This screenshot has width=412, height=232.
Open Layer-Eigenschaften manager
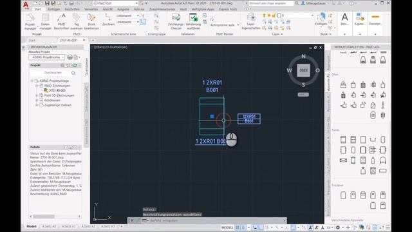coord(251,21)
